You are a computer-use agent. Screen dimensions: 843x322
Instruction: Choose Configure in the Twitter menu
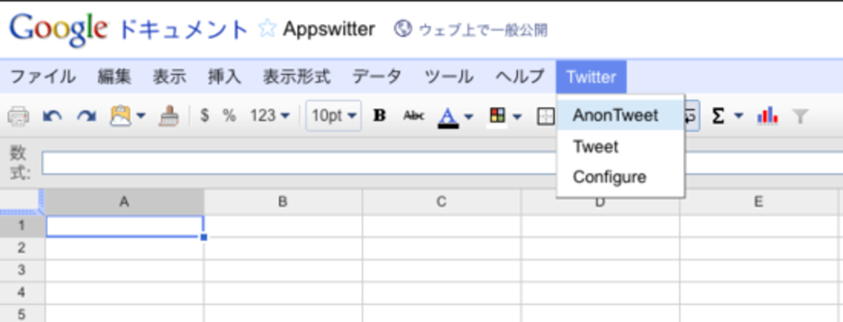tap(609, 177)
